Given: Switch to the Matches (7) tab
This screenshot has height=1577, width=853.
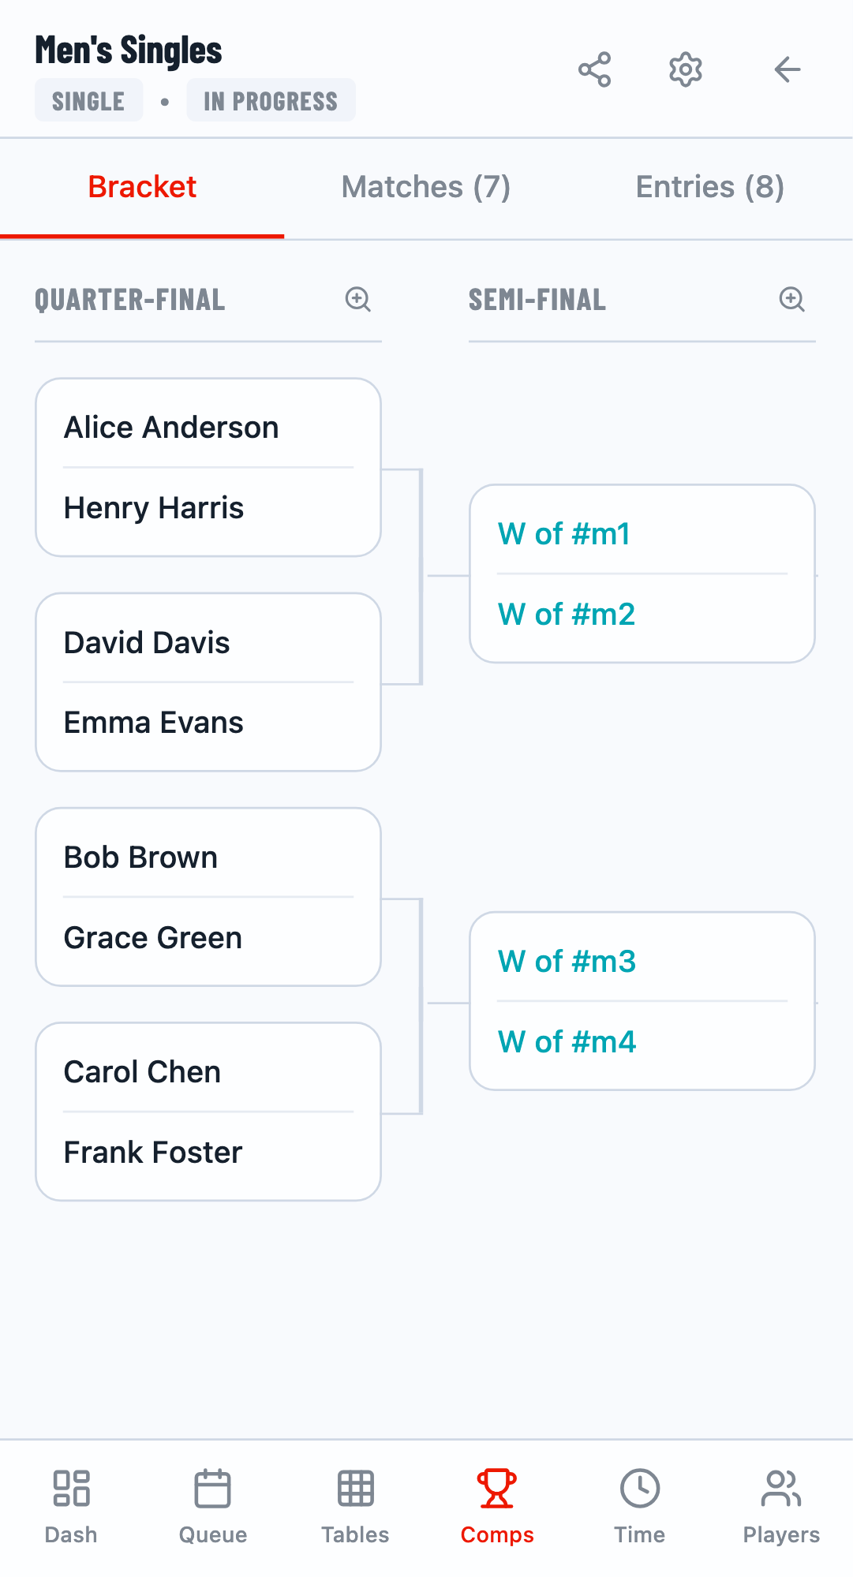Looking at the screenshot, I should point(426,187).
